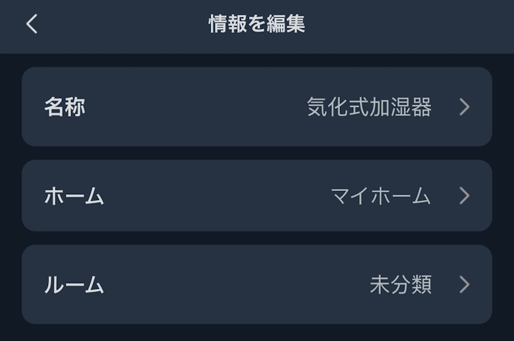The height and width of the screenshot is (341, 514).
Task: Select the 名称 label
Action: [65, 107]
